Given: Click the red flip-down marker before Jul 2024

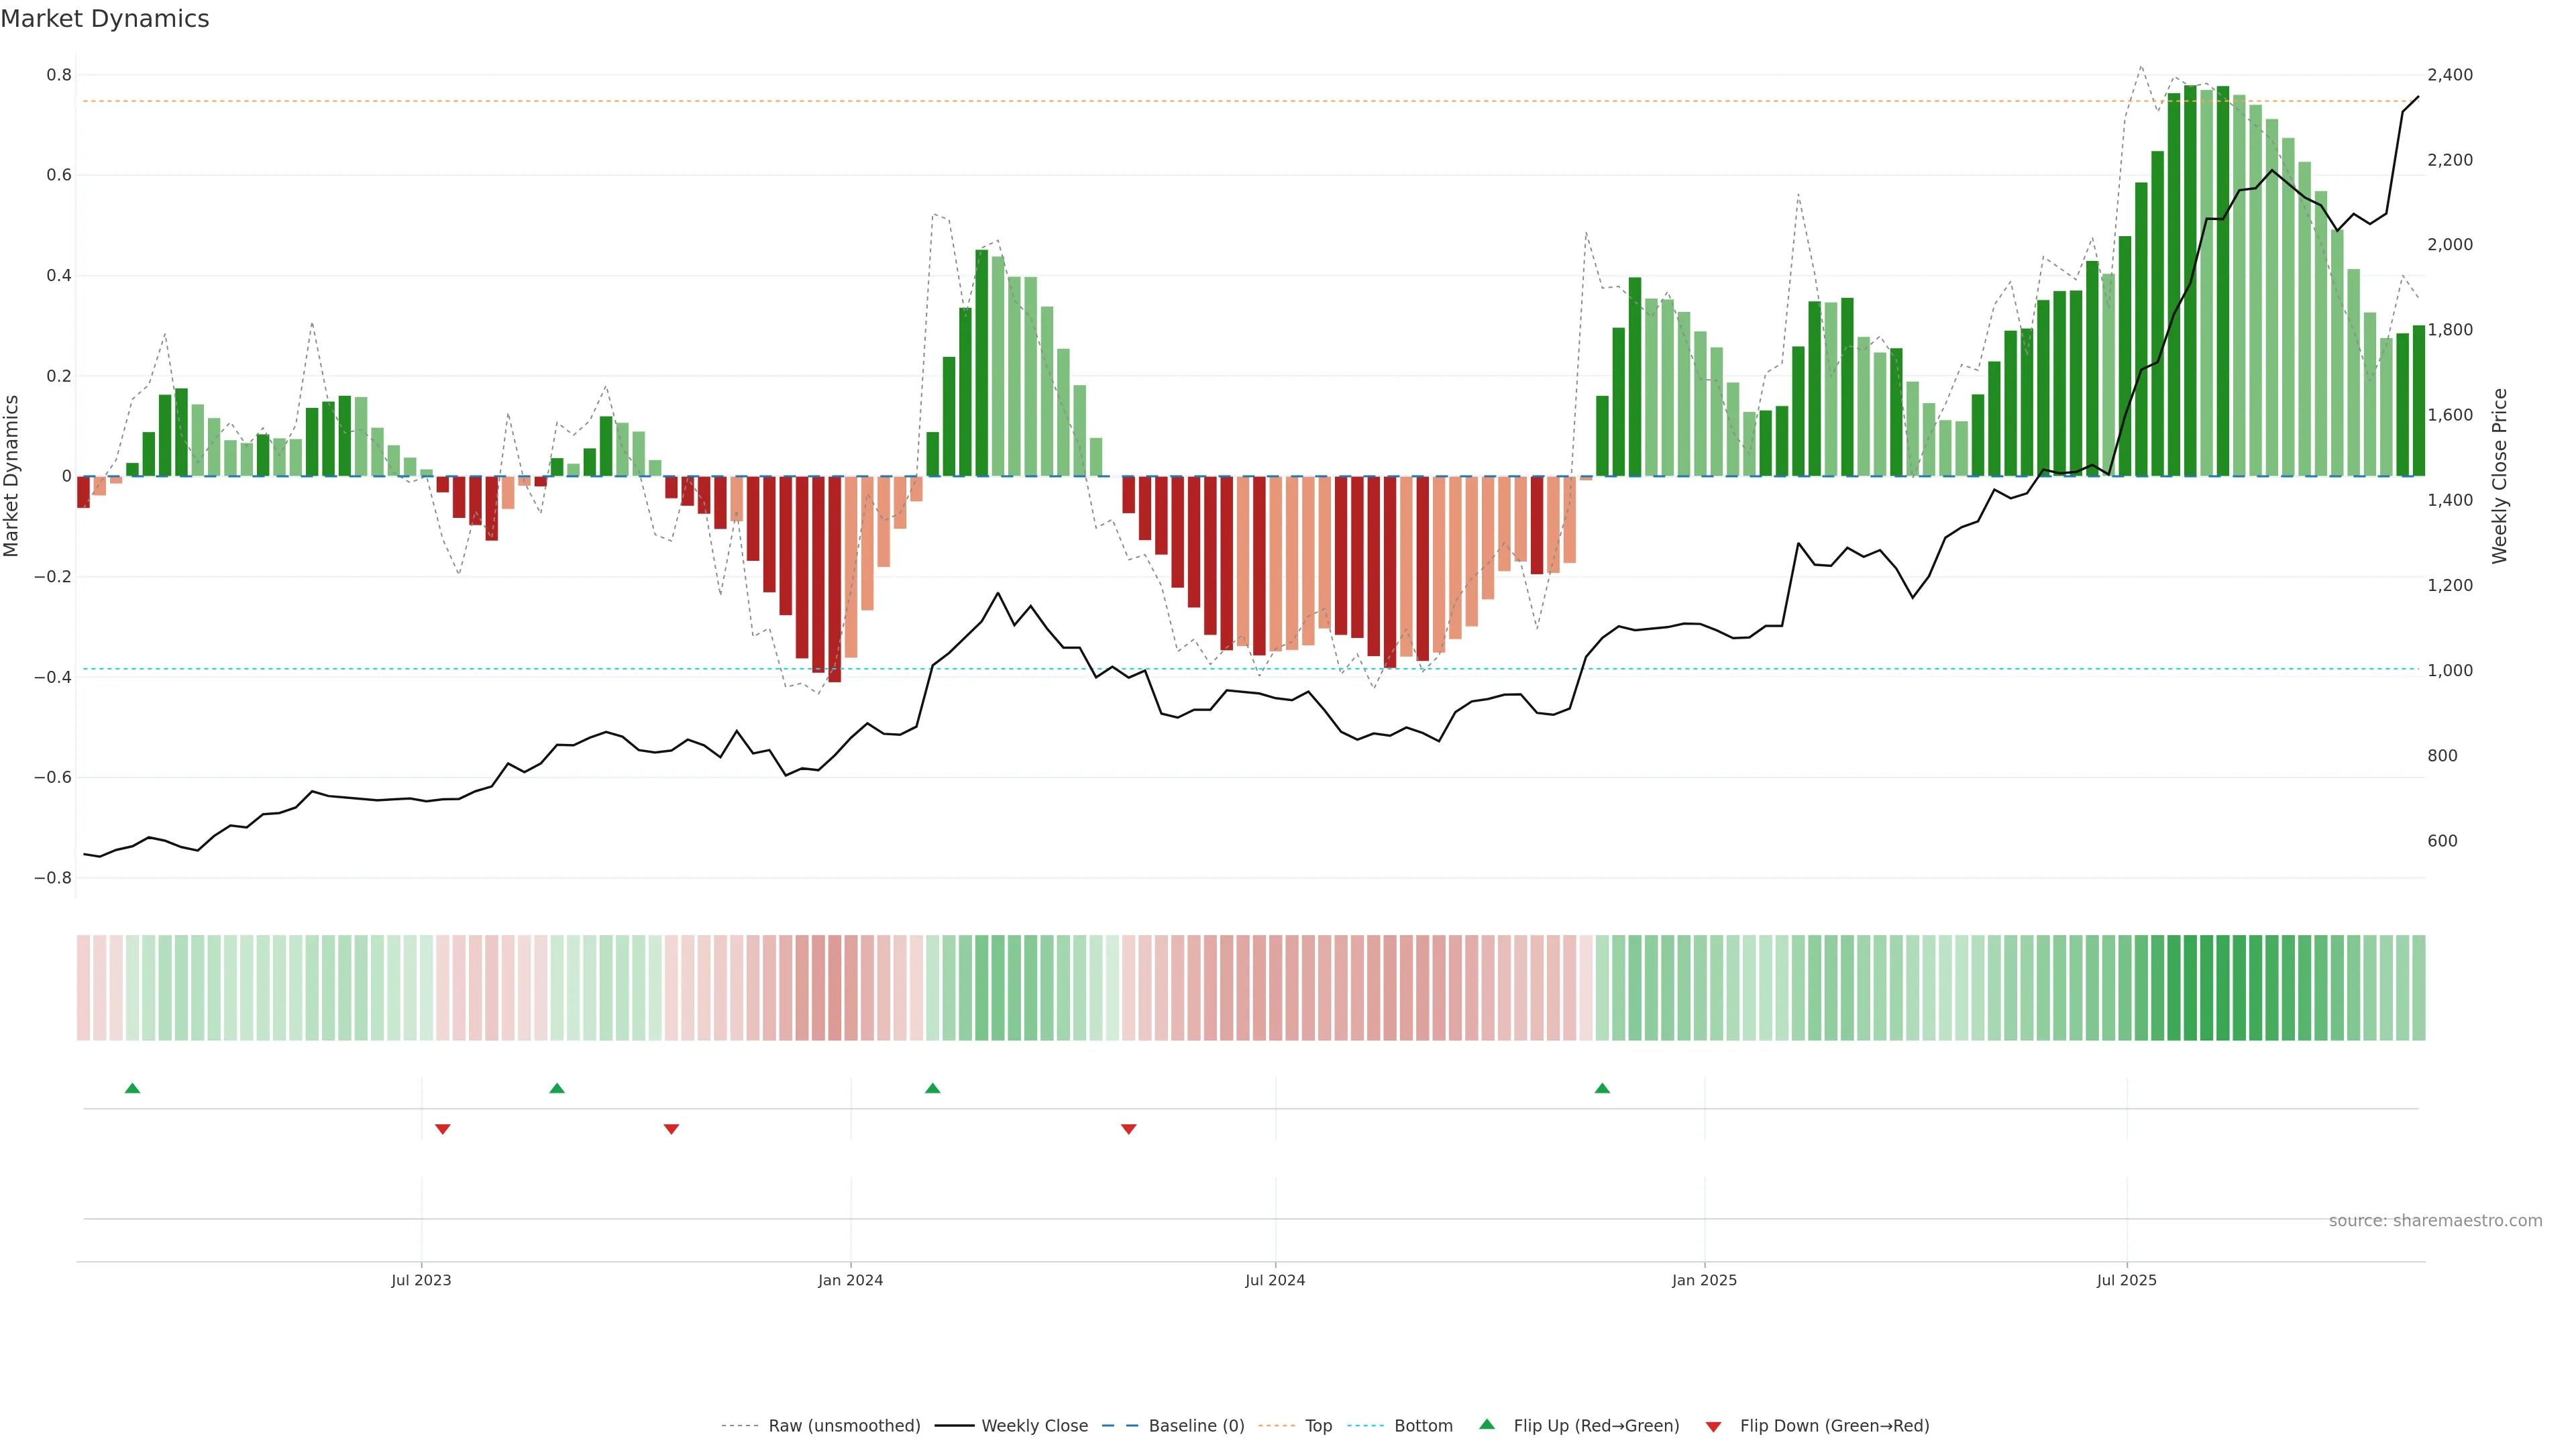Looking at the screenshot, I should click(1129, 1129).
